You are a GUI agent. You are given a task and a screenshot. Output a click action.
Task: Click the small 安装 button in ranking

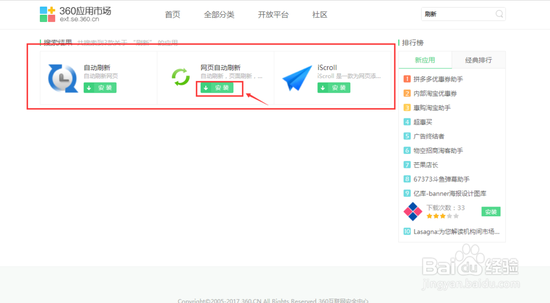(491, 212)
